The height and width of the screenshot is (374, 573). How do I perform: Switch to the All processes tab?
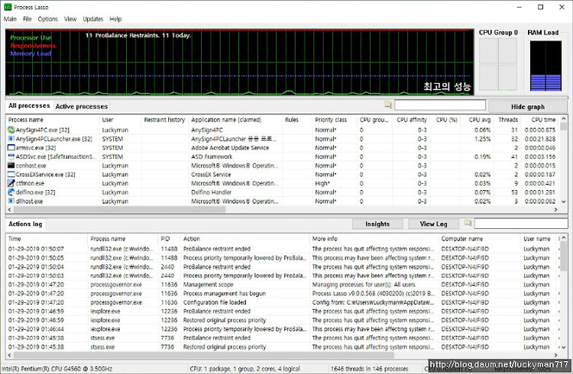pyautogui.click(x=29, y=105)
